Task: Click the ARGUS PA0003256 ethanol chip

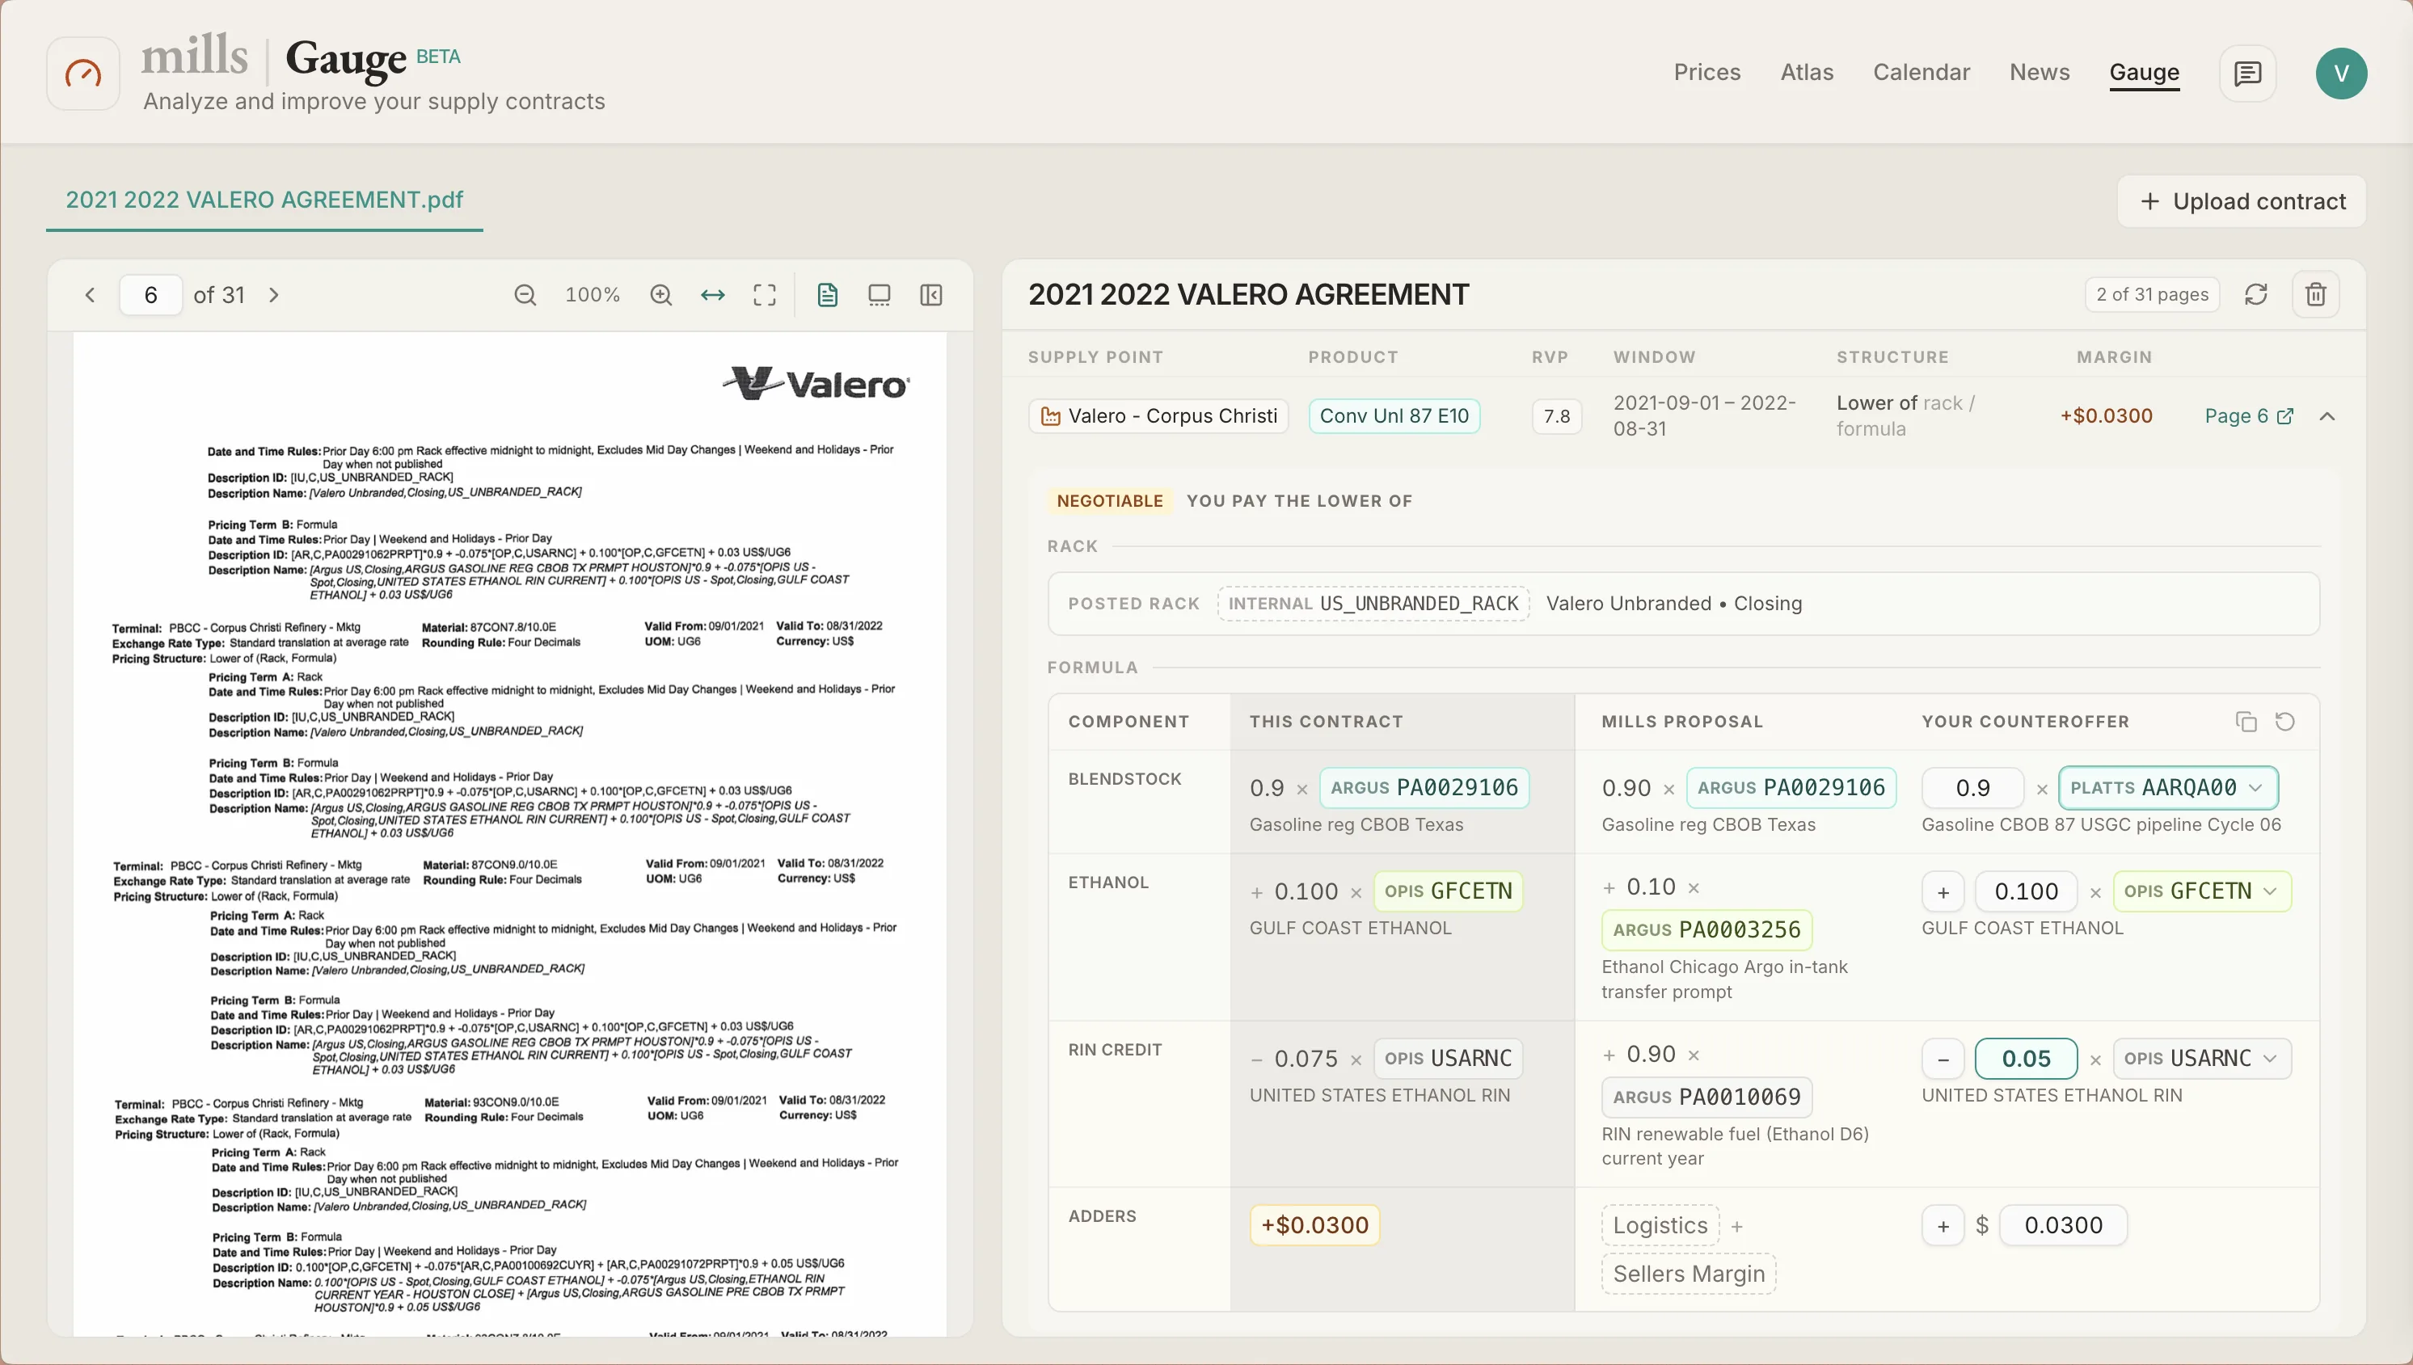Action: [1706, 930]
